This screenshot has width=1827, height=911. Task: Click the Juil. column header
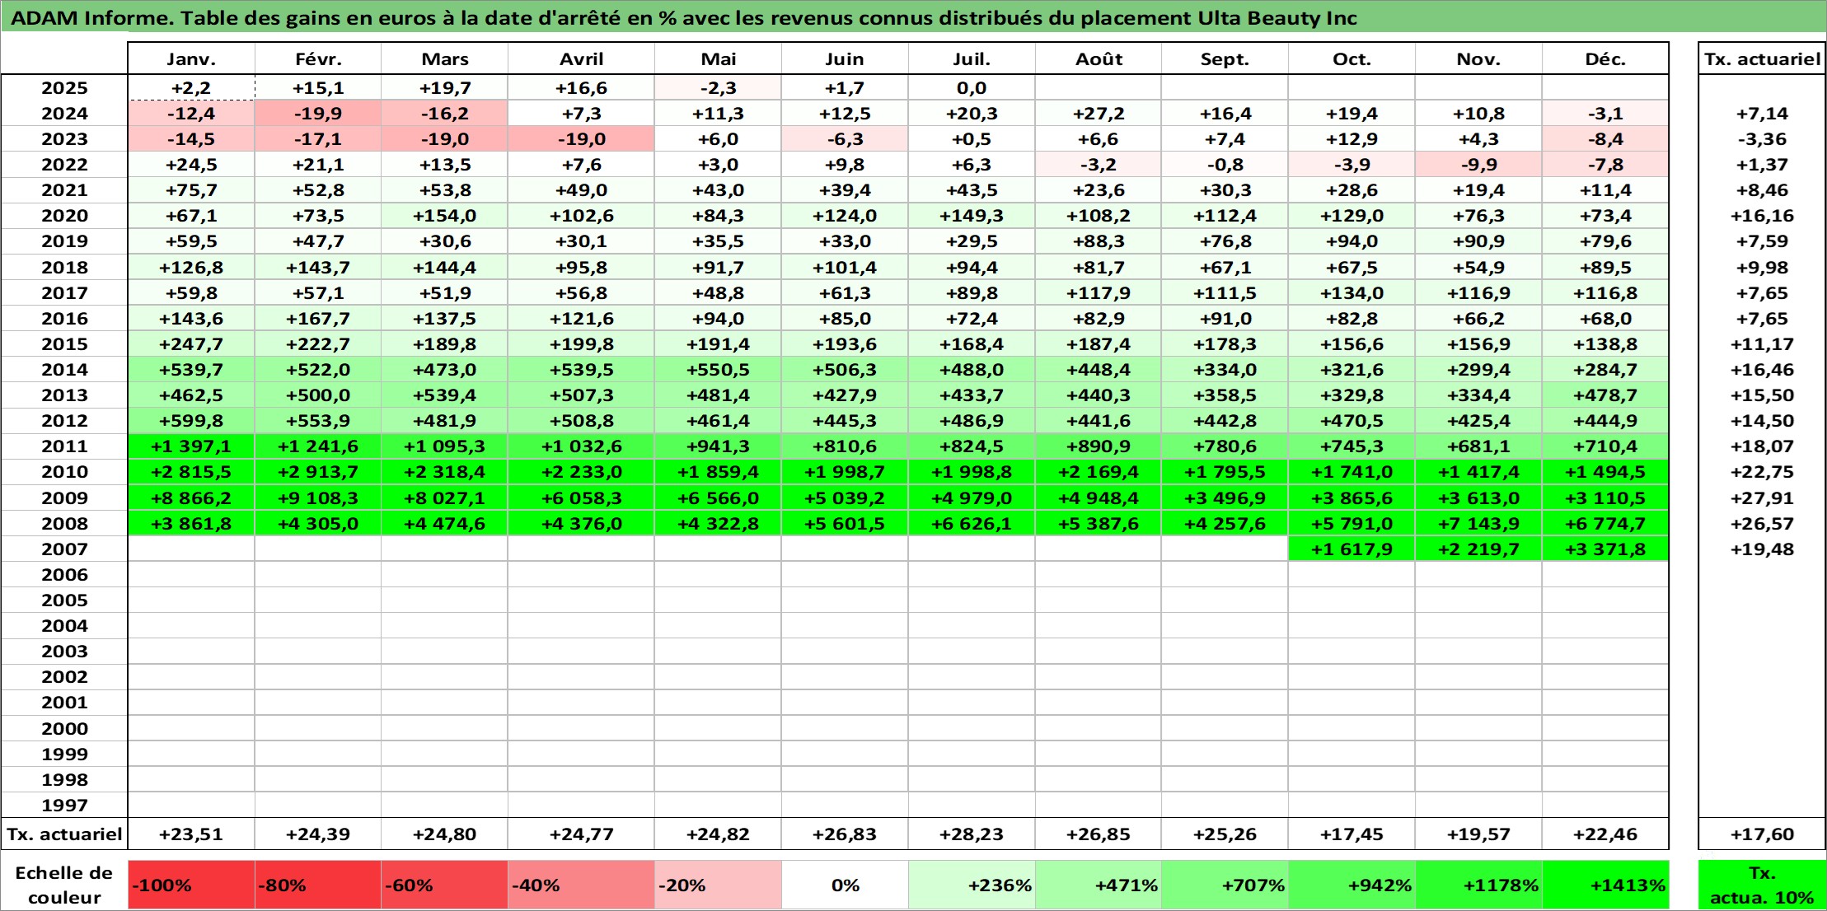(972, 58)
